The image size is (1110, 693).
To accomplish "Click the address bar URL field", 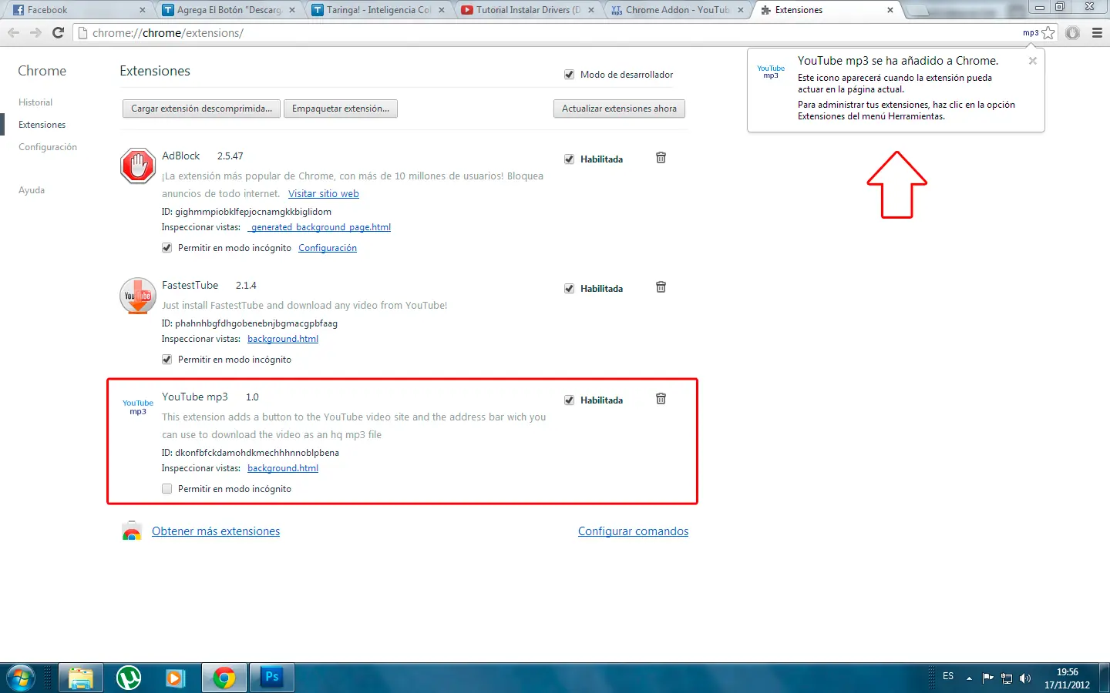I will click(x=547, y=33).
